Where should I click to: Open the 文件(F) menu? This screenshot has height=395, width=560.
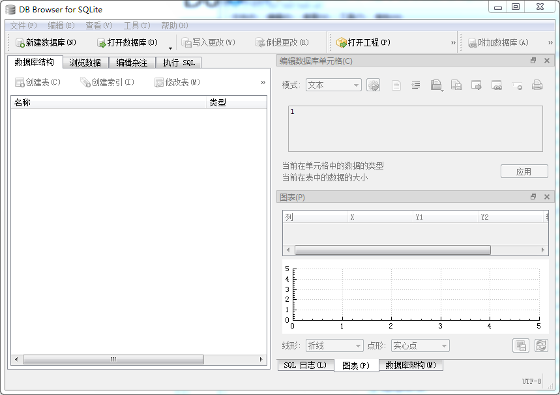23,25
